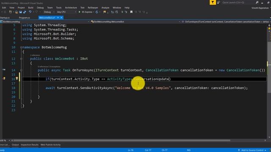271x152 pixels.
Task: Open the Project menu
Action: coord(21,8)
